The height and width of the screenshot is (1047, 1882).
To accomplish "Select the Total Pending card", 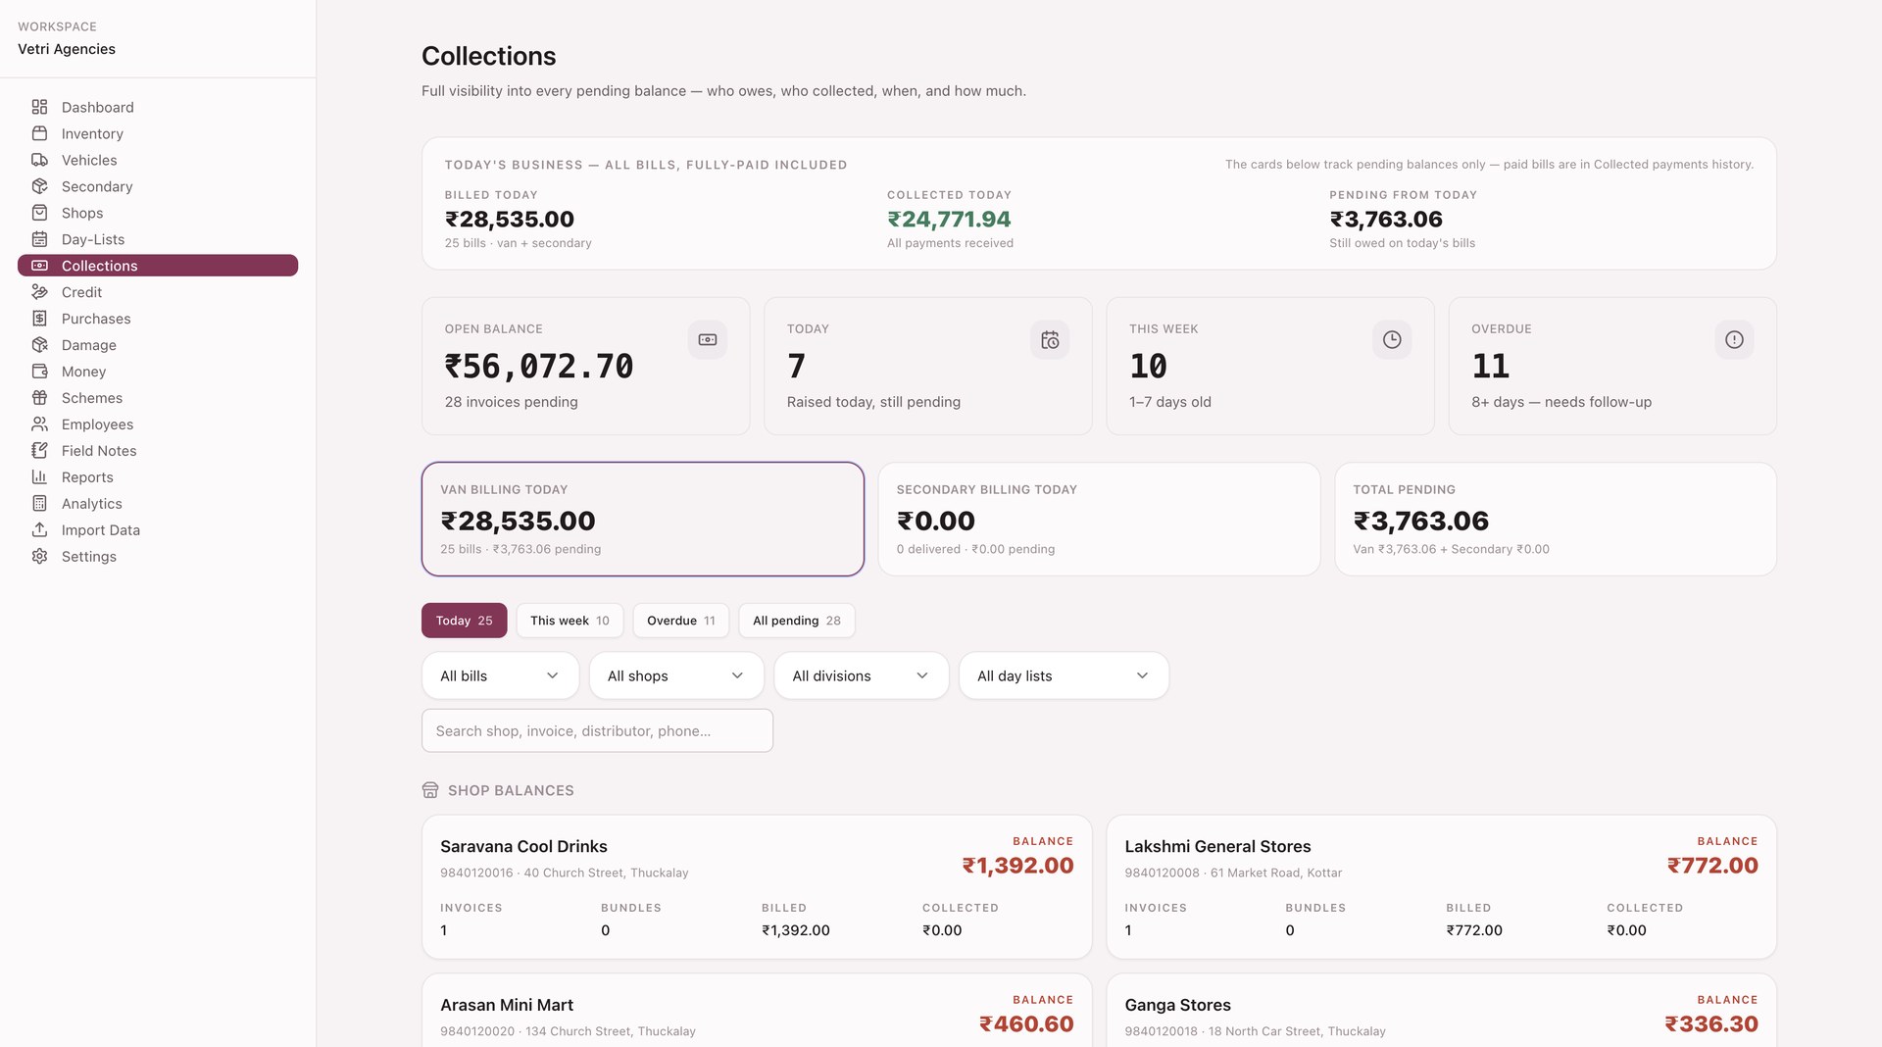I will pos(1556,519).
